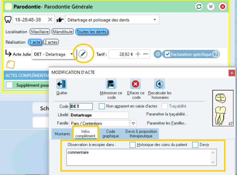
Task: Click the tooth 47 graphic thumbnail
Action: coord(223,108)
